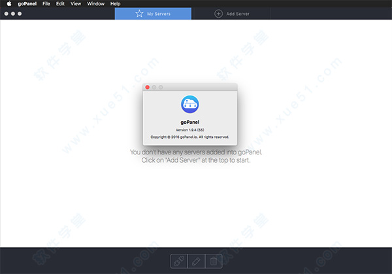Click the copyright goPanel.io text

[189, 137]
